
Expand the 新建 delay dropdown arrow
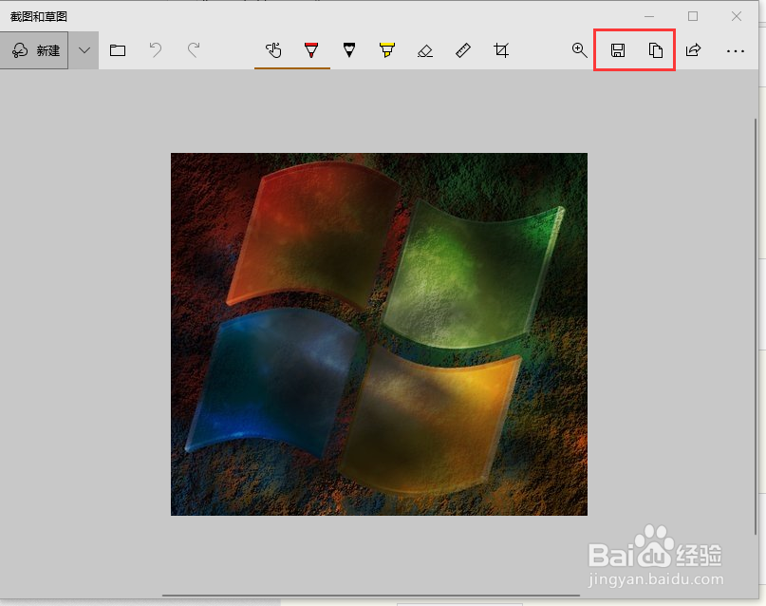point(84,50)
